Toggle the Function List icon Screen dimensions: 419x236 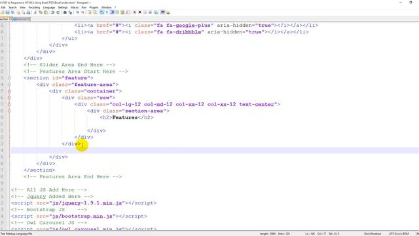pyautogui.click(x=128, y=12)
